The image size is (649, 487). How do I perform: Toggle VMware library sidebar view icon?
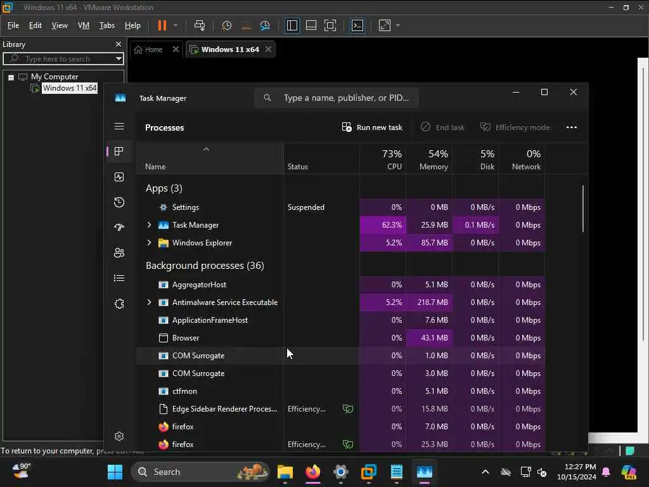pos(292,25)
